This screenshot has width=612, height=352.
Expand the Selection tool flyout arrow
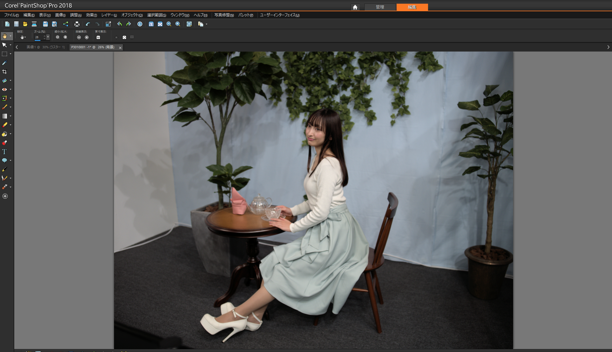(10, 54)
